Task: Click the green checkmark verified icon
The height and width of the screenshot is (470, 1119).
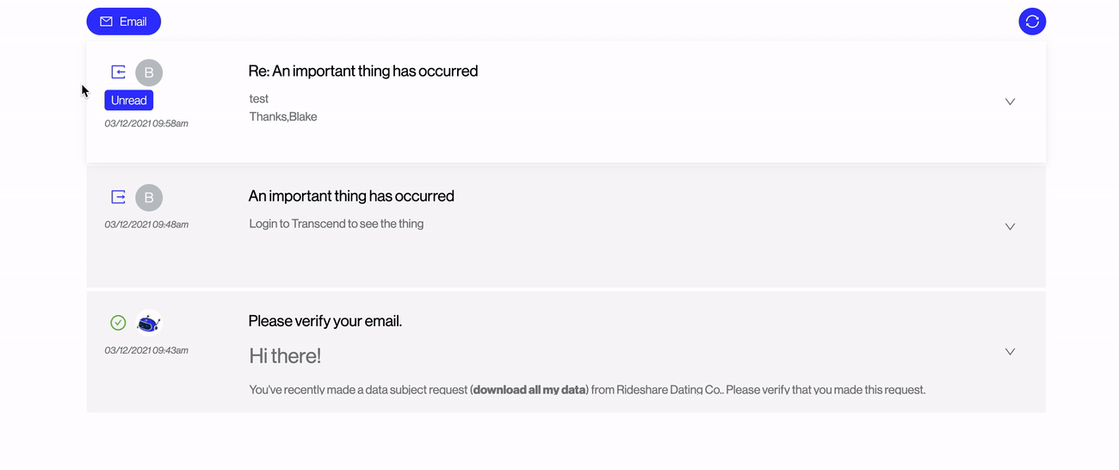Action: (x=119, y=323)
